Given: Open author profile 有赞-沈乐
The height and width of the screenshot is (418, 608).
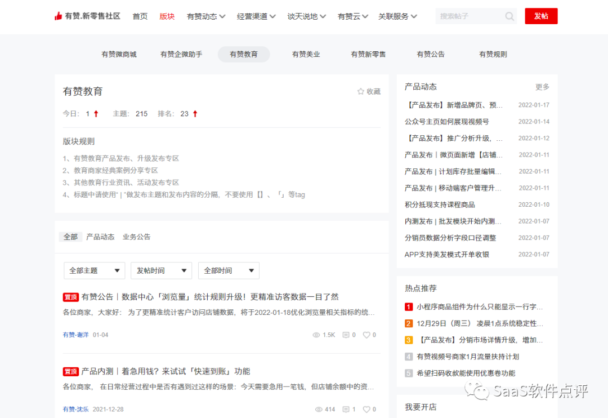Looking at the screenshot, I should (75, 409).
